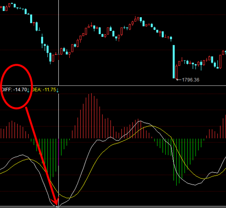
Task: Click the tall cyan gap-down candlestick
Action: (174, 62)
